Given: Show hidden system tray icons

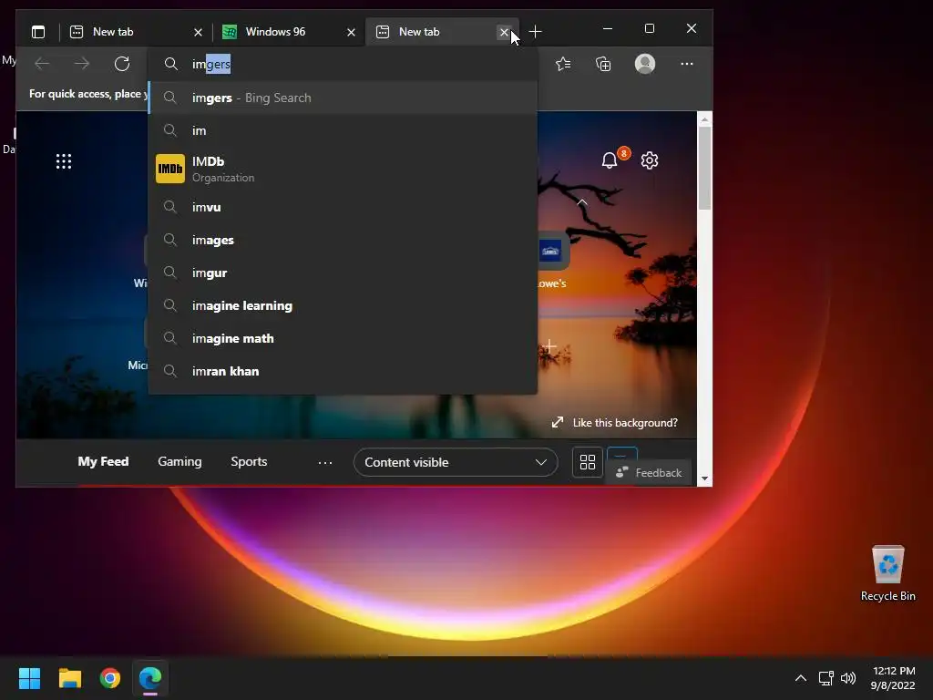Looking at the screenshot, I should point(801,678).
